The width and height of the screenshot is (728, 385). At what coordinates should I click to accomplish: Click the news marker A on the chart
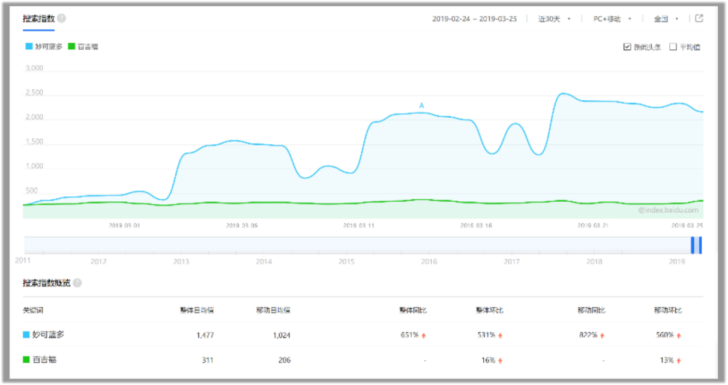[421, 106]
